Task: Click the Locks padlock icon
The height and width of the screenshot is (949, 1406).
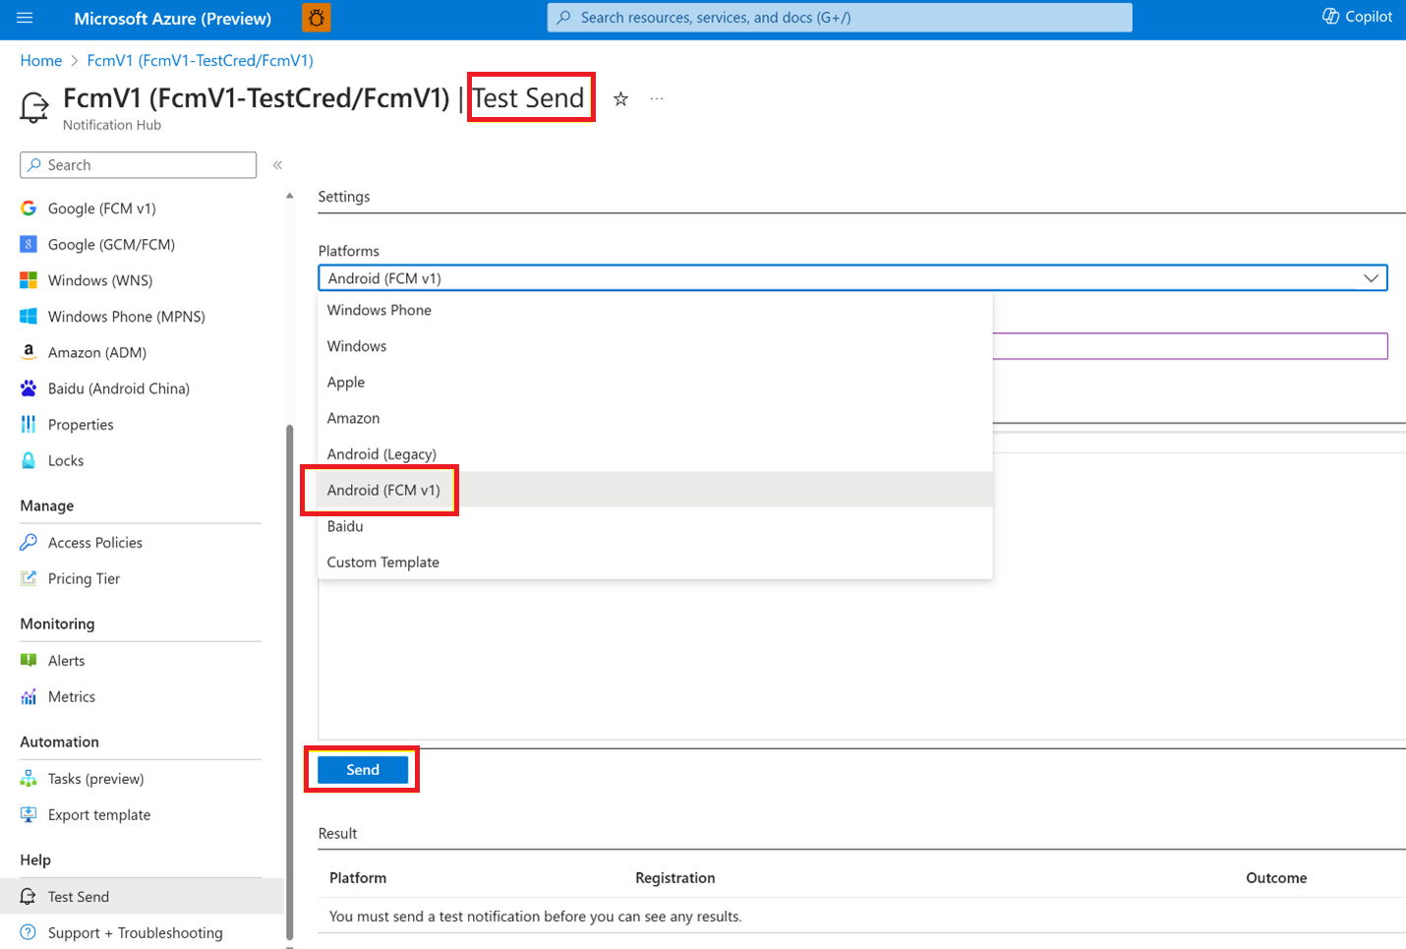Action: [x=29, y=460]
